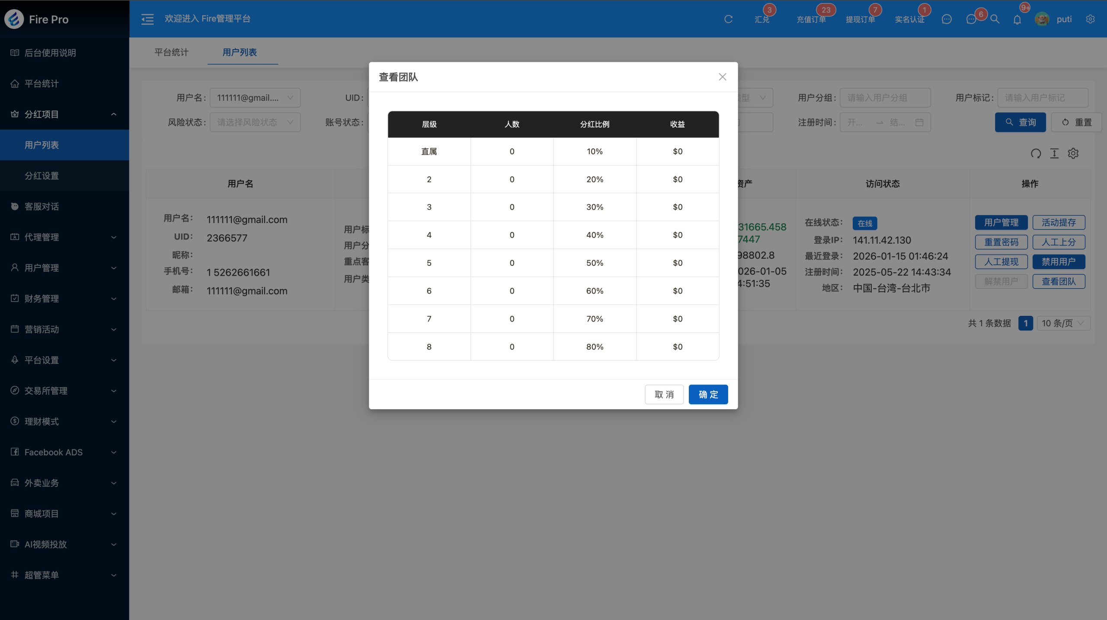1107x620 pixels.
Task: Select 分红设置 in the sidebar
Action: 42,176
